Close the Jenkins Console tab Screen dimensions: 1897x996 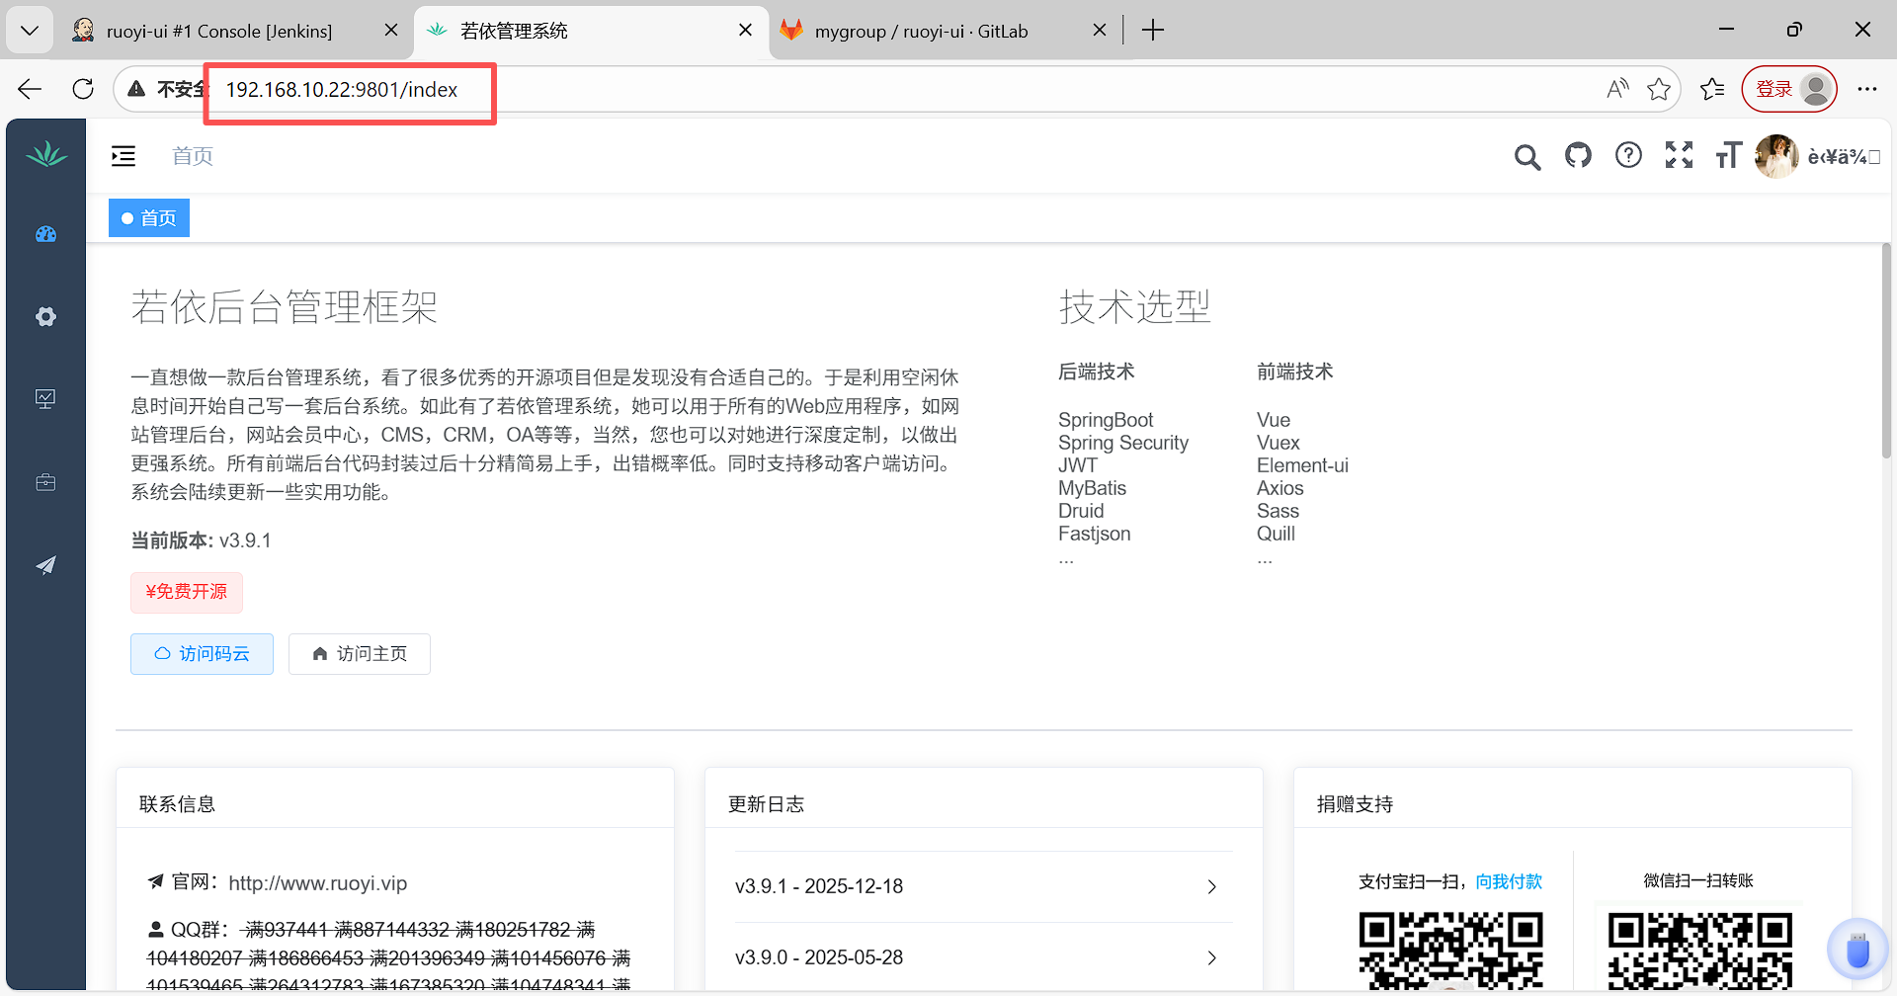391,31
